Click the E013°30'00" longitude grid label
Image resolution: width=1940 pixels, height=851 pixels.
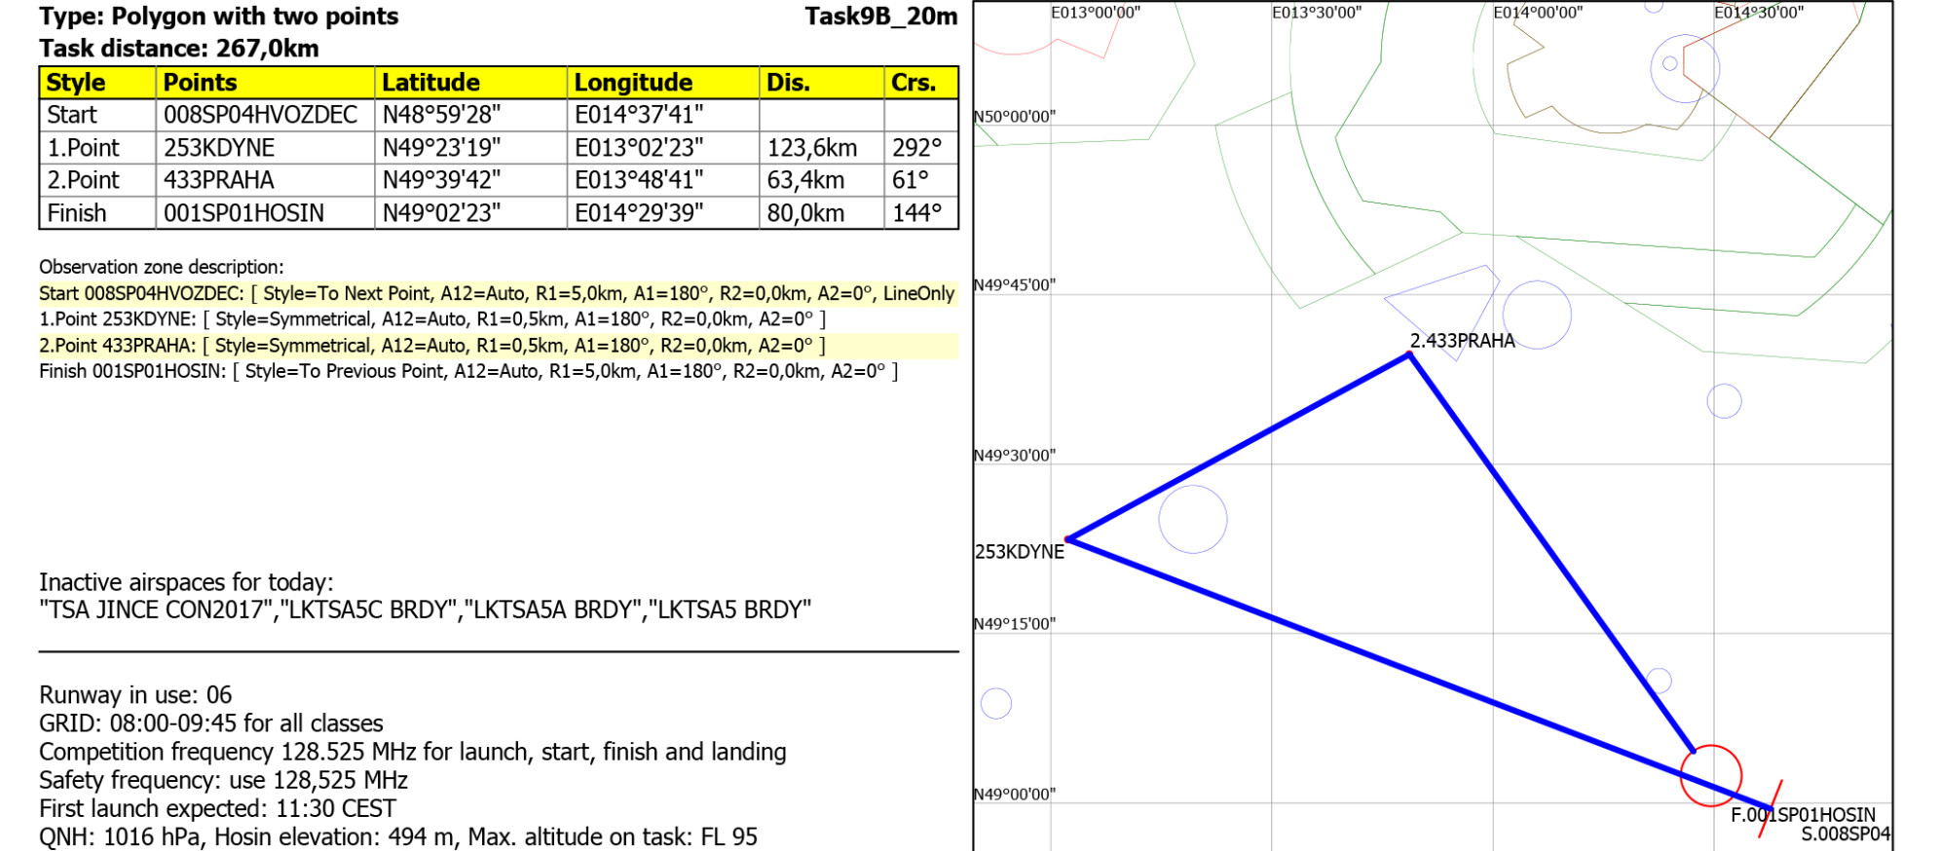click(x=1316, y=13)
